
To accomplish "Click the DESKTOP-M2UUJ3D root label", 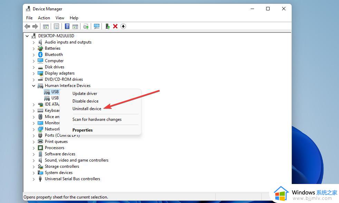I will coord(56,36).
